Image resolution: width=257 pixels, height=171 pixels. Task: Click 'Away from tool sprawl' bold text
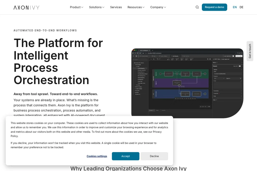[56, 94]
